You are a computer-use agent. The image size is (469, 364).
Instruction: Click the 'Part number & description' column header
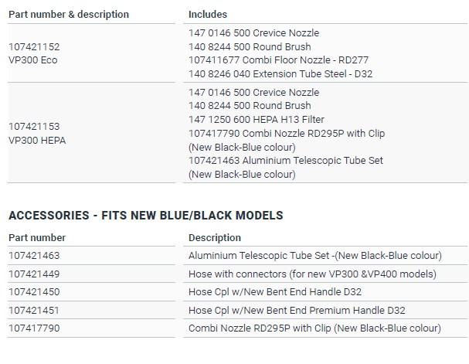click(69, 15)
